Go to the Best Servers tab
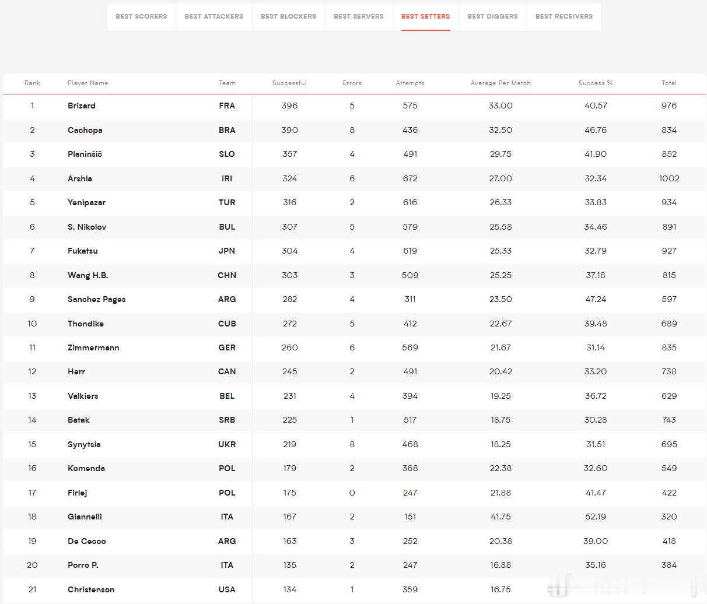 click(x=359, y=16)
